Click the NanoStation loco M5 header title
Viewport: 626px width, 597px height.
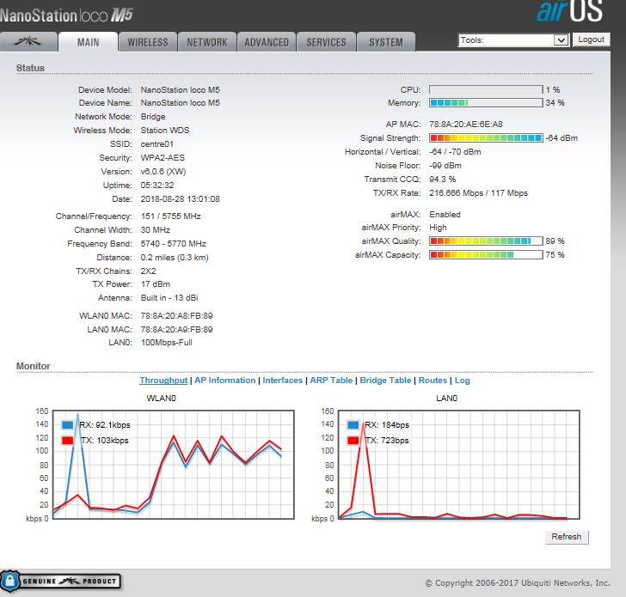[x=66, y=15]
